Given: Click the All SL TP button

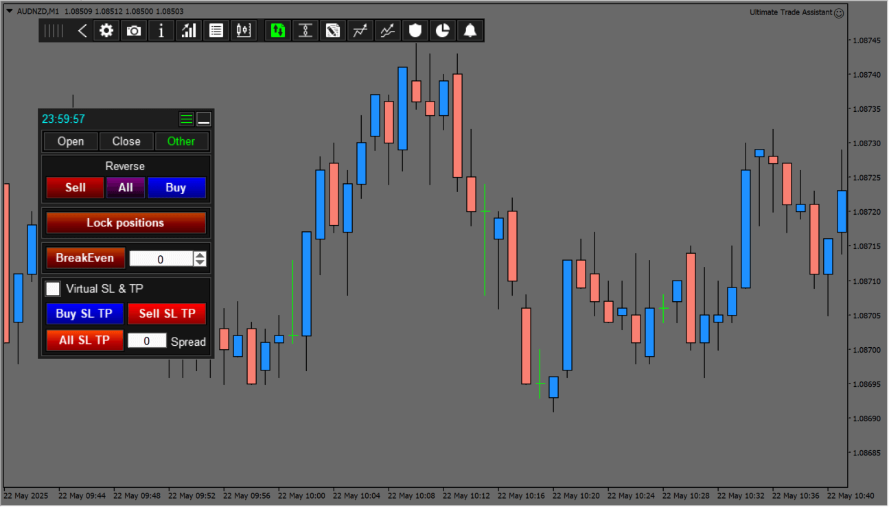Looking at the screenshot, I should pyautogui.click(x=84, y=340).
